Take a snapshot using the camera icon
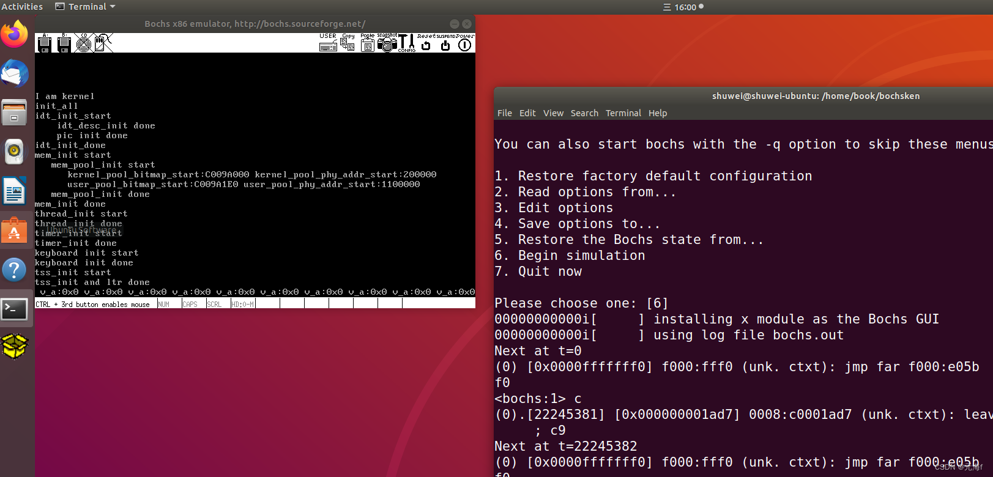This screenshot has height=477, width=993. [x=387, y=43]
